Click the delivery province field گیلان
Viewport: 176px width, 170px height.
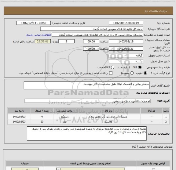pyautogui.click(x=126, y=56)
